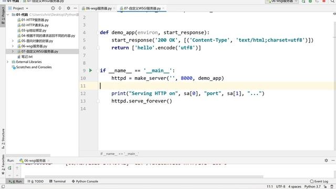
Task: Toggle code fold marker at line 4
Action: (x=98, y=33)
